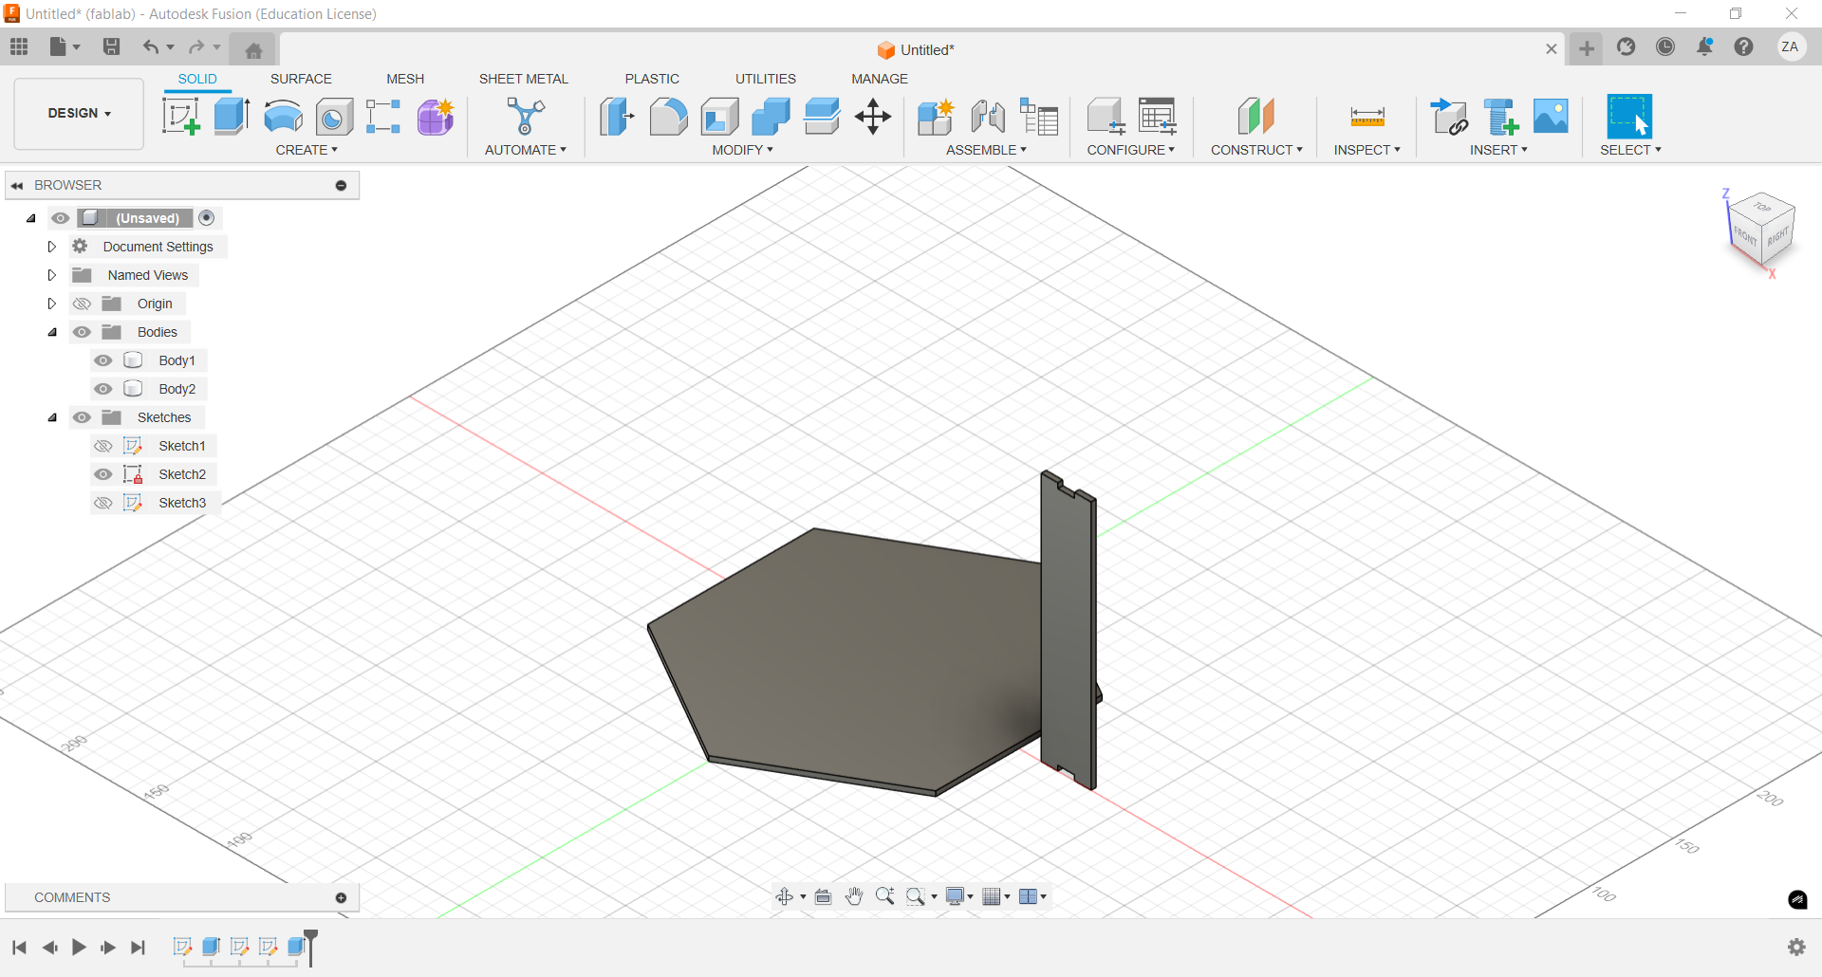Select the Extrude tool
The image size is (1822, 977).
(232, 117)
